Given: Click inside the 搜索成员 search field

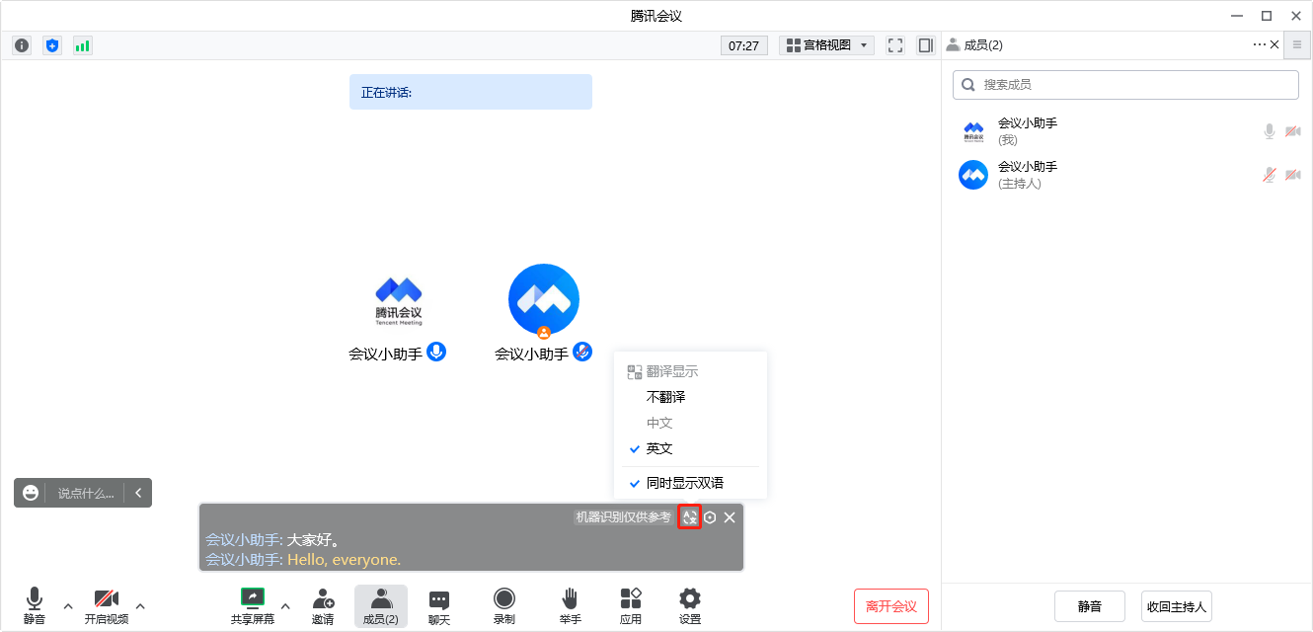Looking at the screenshot, I should point(1124,84).
